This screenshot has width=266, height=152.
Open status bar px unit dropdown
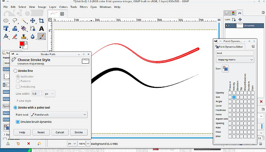coord(73,144)
